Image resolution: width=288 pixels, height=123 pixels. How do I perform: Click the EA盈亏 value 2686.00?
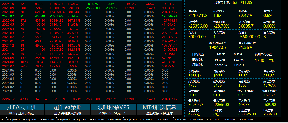tap(270, 114)
